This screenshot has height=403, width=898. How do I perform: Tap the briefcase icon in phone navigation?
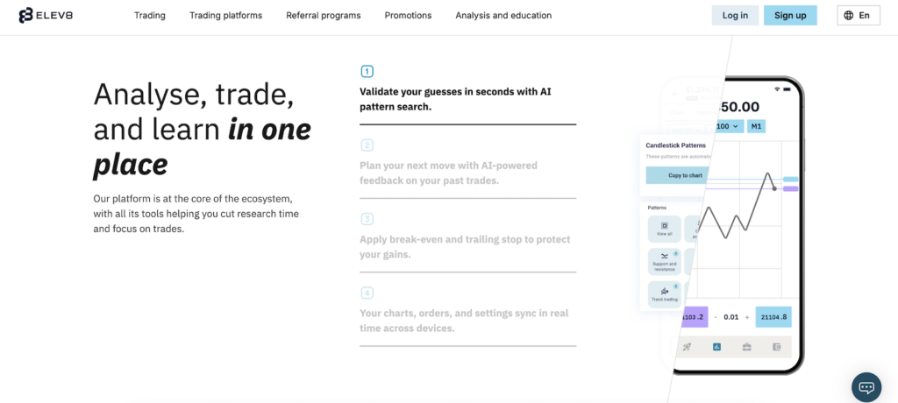pos(746,347)
